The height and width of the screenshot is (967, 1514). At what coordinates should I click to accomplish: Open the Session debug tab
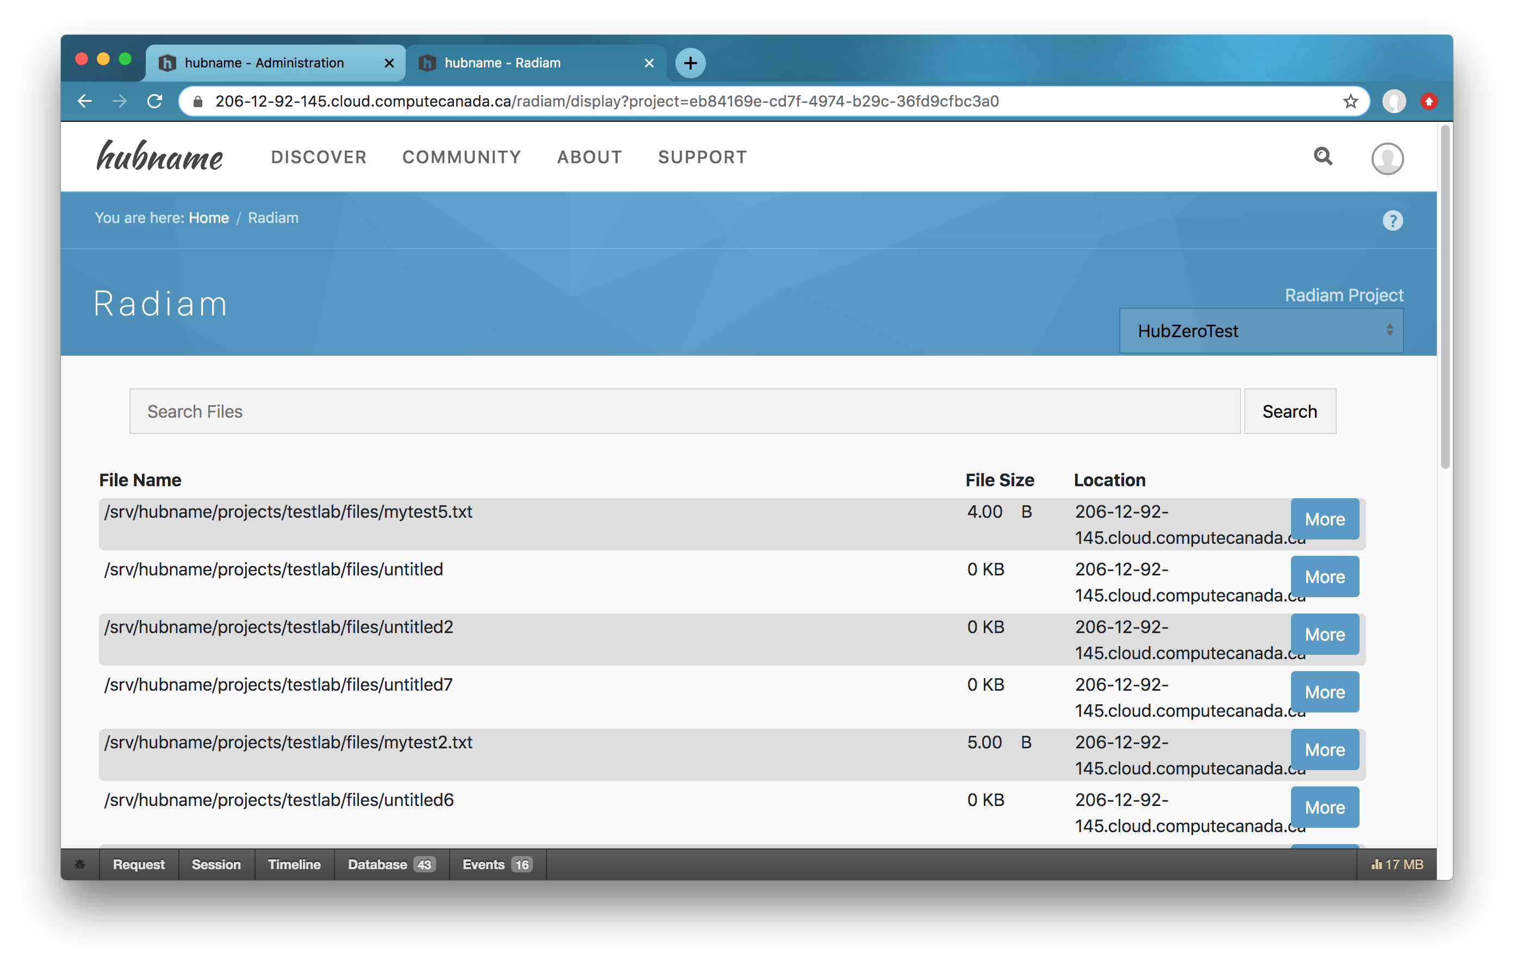click(x=216, y=864)
